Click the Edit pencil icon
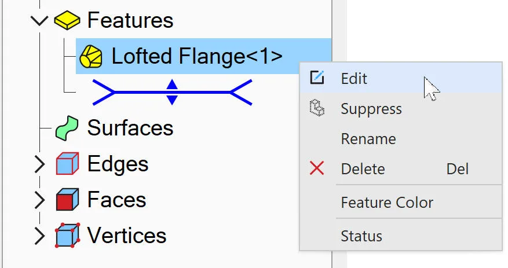This screenshot has height=268, width=508. coord(317,78)
